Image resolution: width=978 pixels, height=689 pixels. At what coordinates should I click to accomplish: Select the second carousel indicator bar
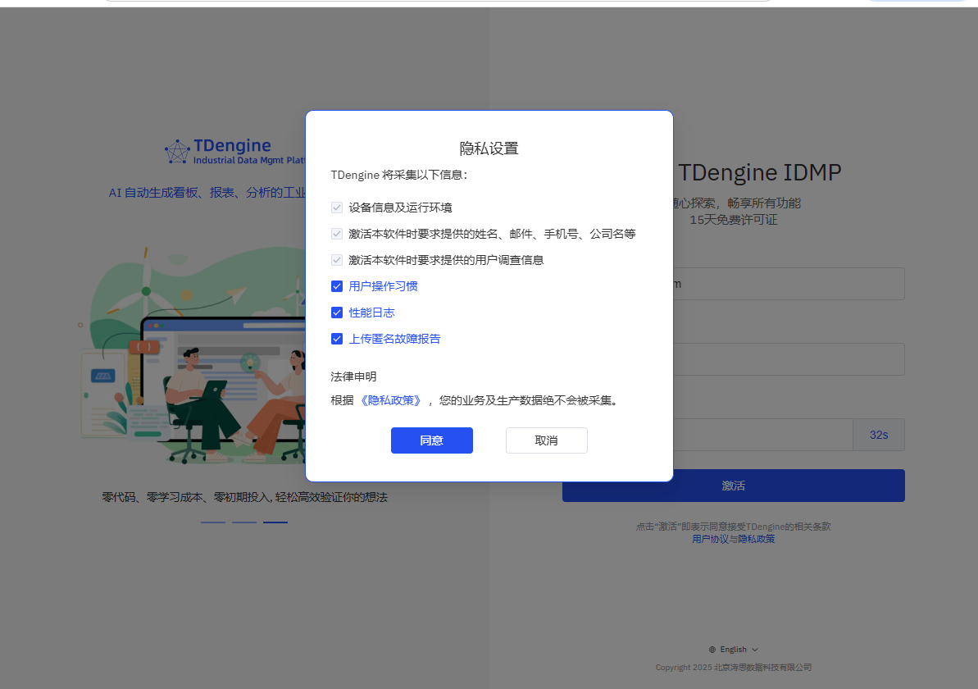coord(244,522)
